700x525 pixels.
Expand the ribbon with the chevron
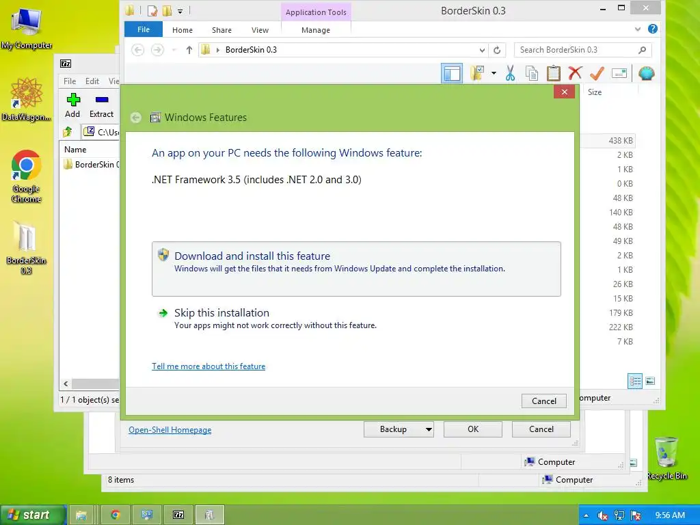(x=638, y=29)
